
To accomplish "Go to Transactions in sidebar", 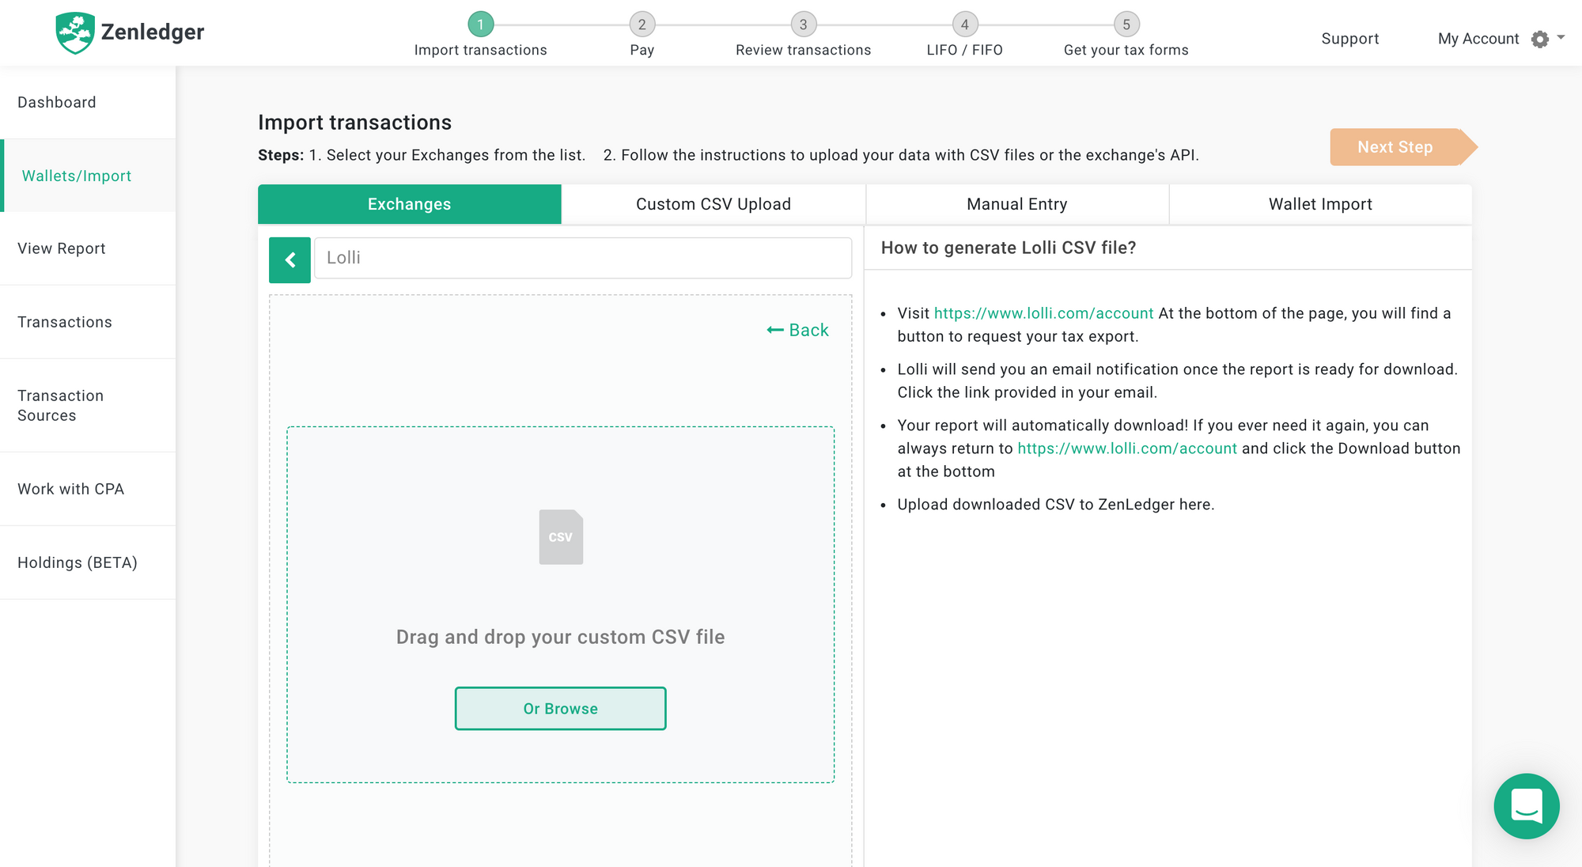I will click(88, 322).
